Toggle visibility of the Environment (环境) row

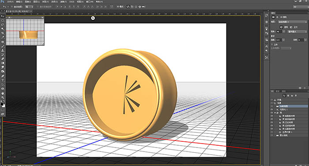[x=271, y=100]
